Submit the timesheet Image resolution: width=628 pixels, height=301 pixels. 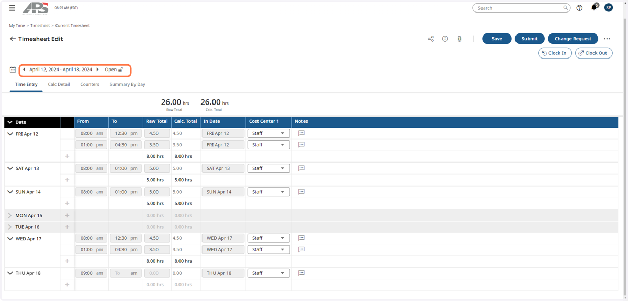530,39
